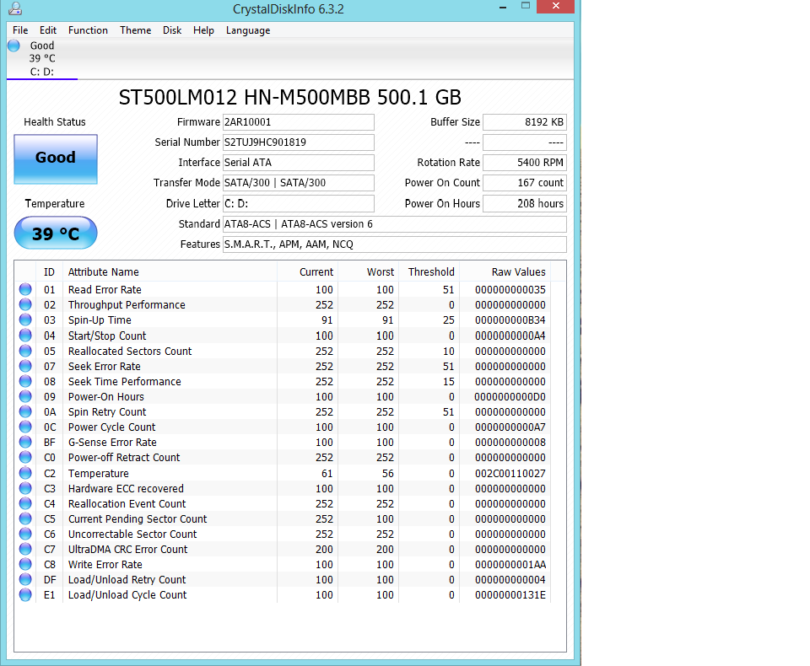Click status orb for Power-On Hours row

coord(25,396)
